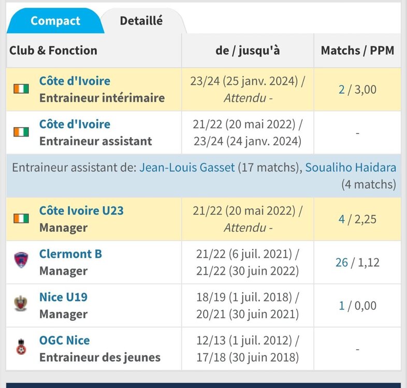Open Côte d'Ivoire link for Entraineur intérimaire

75,81
